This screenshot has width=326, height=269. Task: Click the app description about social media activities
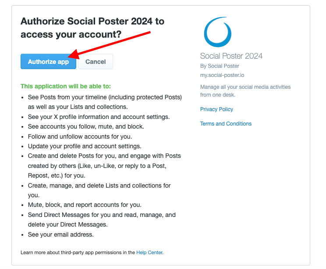[x=245, y=91]
